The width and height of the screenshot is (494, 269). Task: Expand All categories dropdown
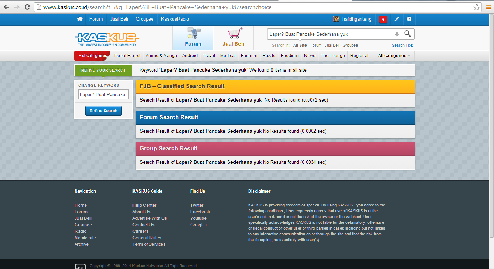394,56
